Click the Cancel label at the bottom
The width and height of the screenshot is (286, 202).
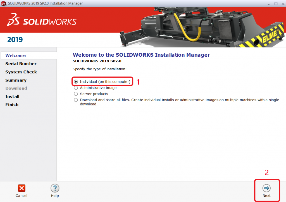pos(21,196)
